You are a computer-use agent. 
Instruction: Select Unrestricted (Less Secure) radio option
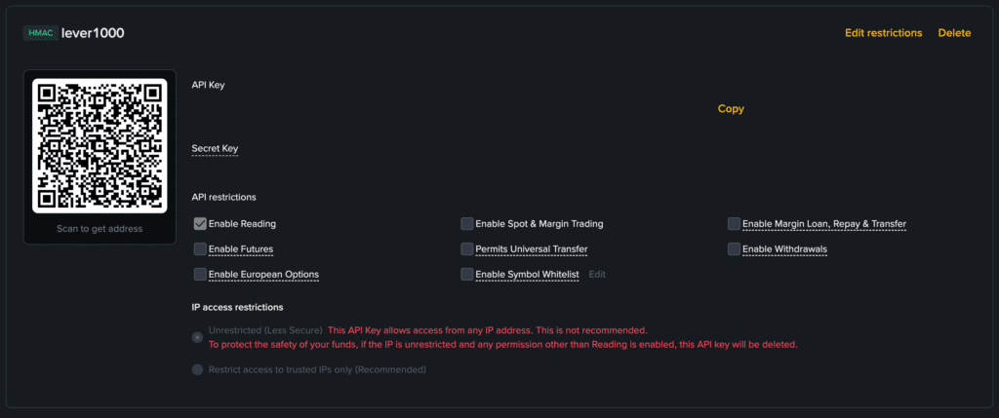click(198, 337)
